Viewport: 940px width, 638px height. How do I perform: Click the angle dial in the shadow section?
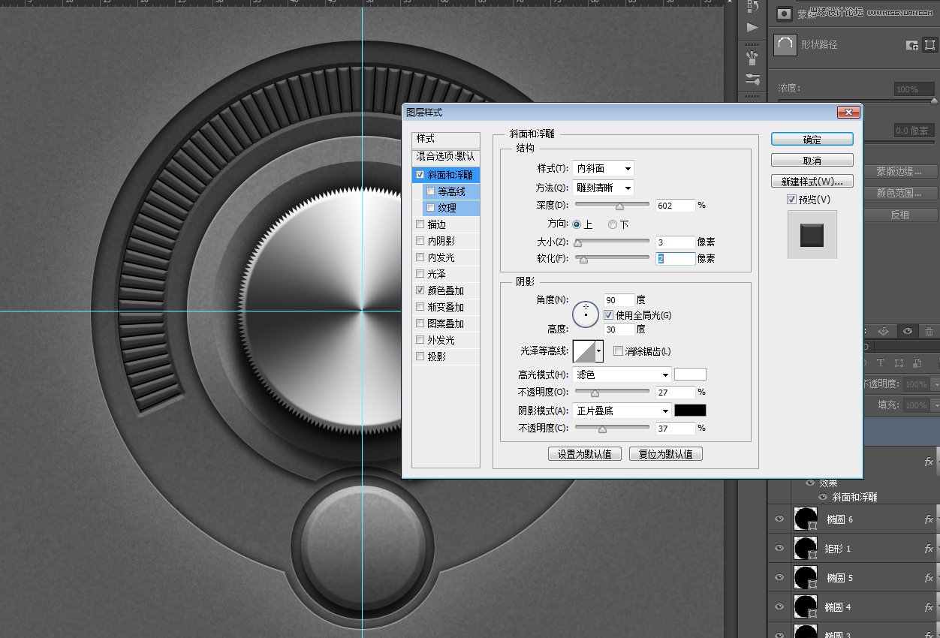[585, 314]
